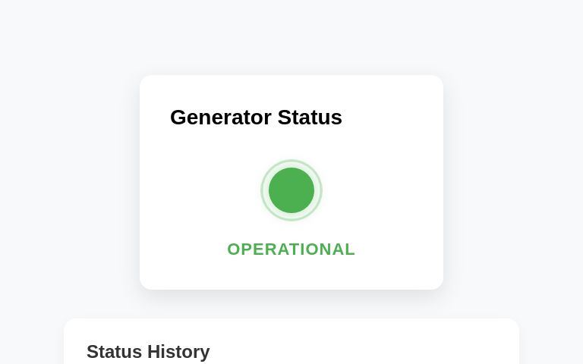Click the word Status in card title
Image resolution: width=583 pixels, height=364 pixels.
[x=310, y=118]
